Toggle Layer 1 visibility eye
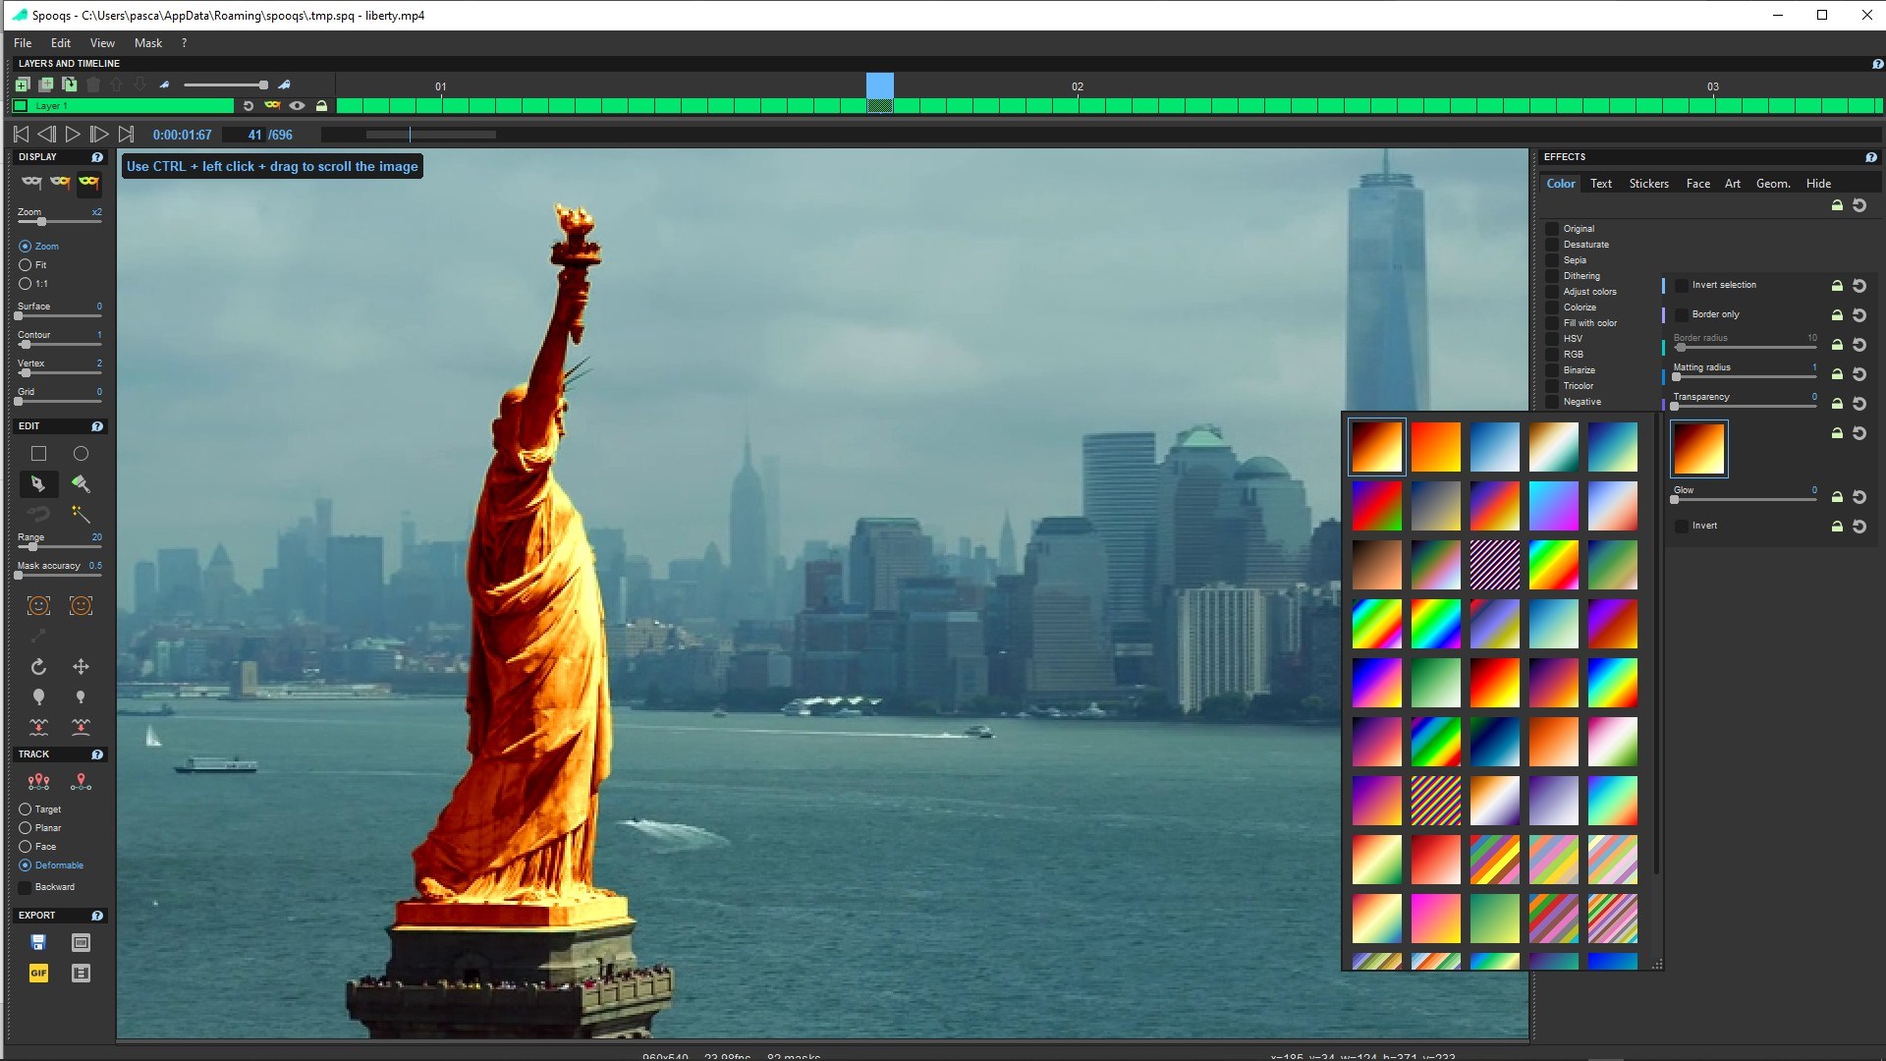 point(297,106)
